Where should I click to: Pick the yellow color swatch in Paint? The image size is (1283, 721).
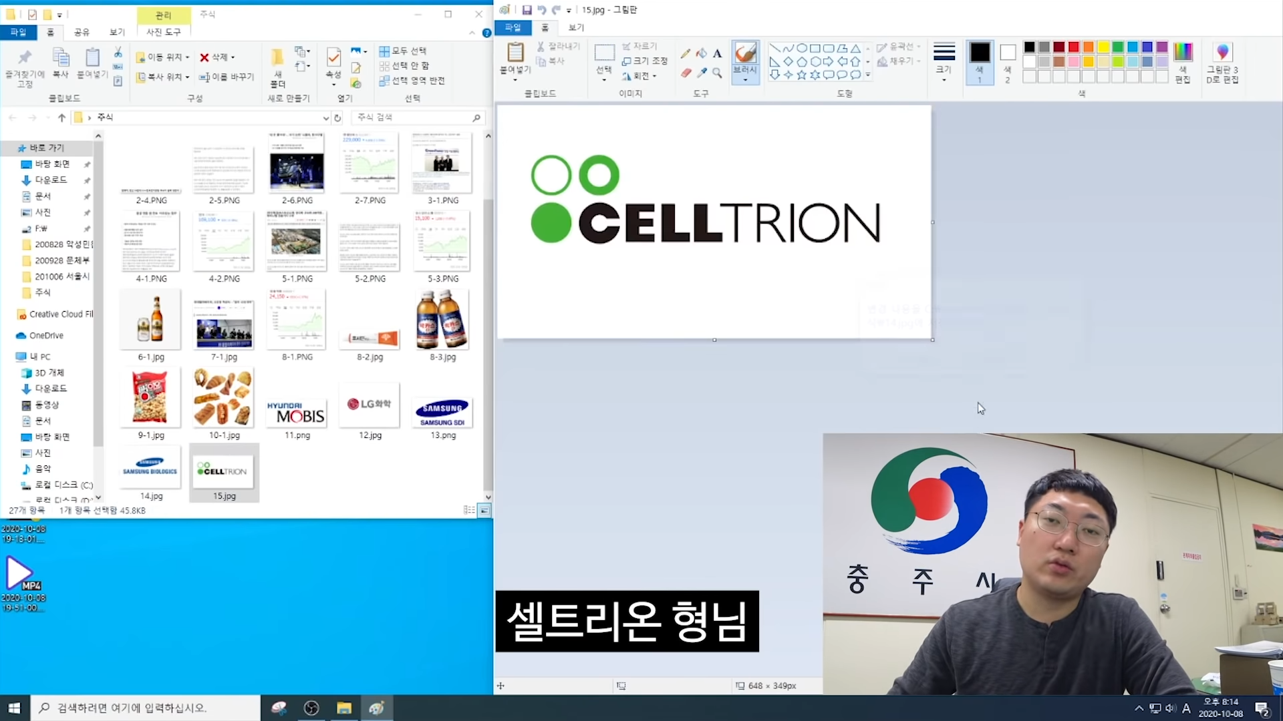coord(1103,47)
